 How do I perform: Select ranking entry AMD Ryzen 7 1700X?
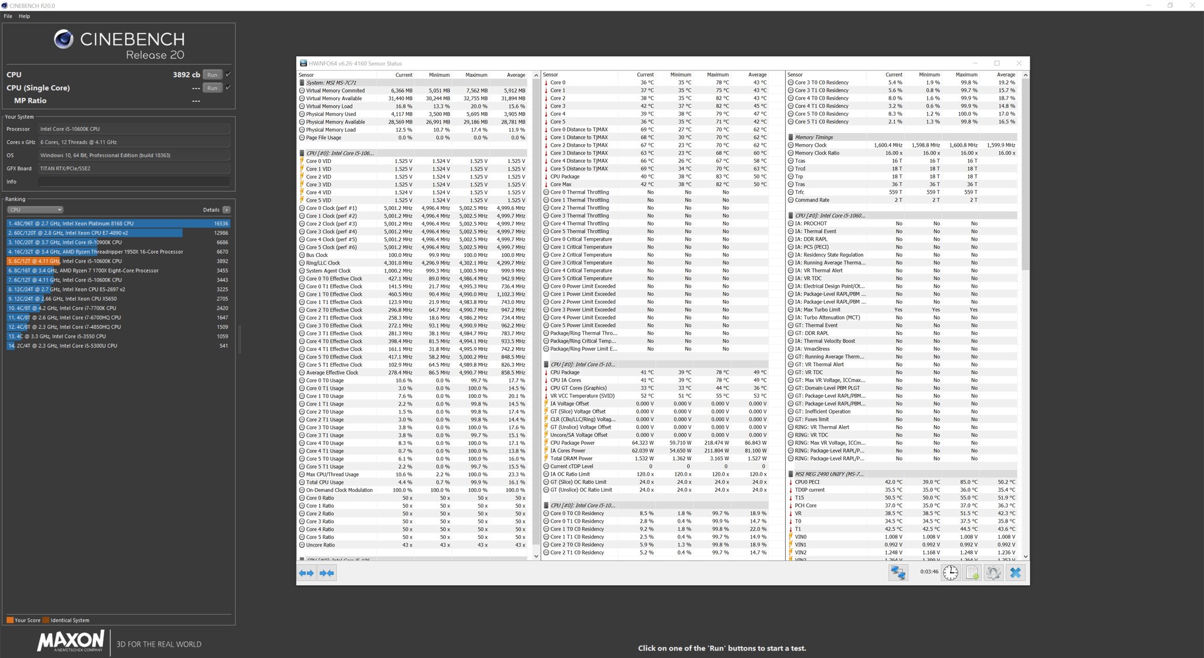pos(119,271)
